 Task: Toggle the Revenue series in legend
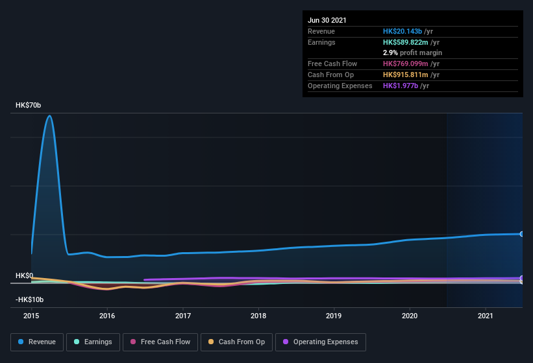pos(37,342)
